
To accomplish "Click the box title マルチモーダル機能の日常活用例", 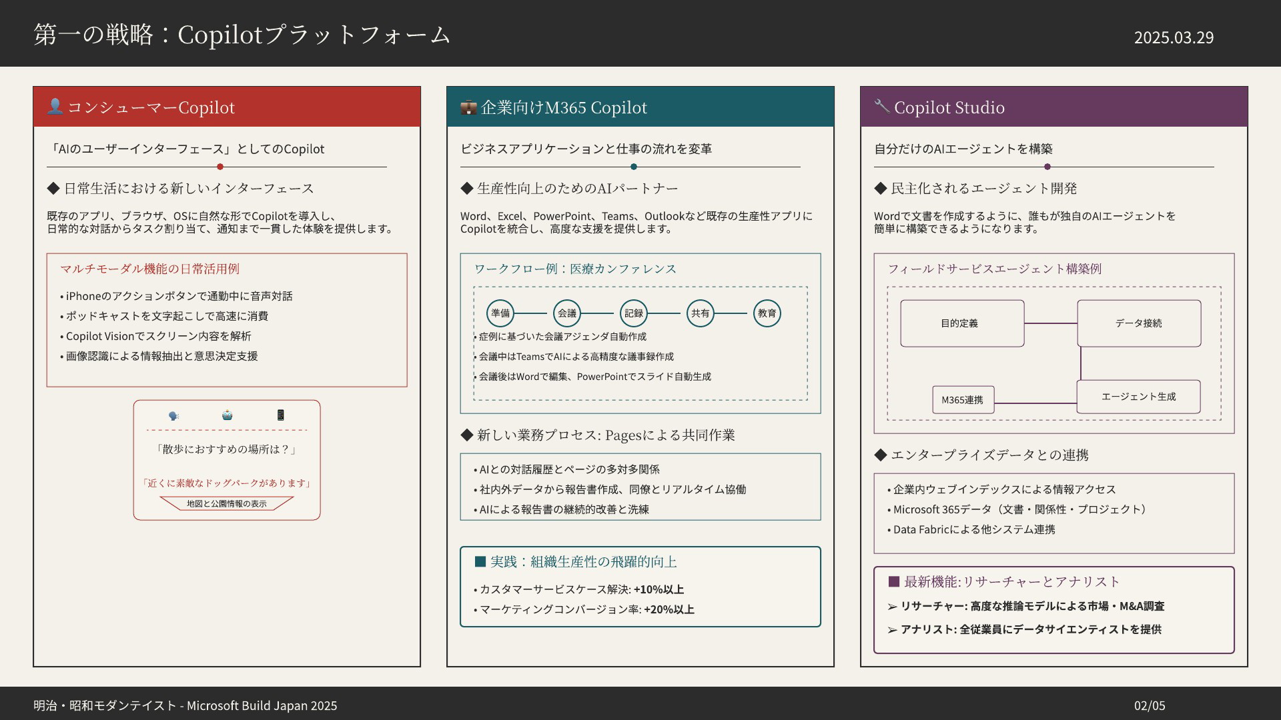I will pos(150,269).
